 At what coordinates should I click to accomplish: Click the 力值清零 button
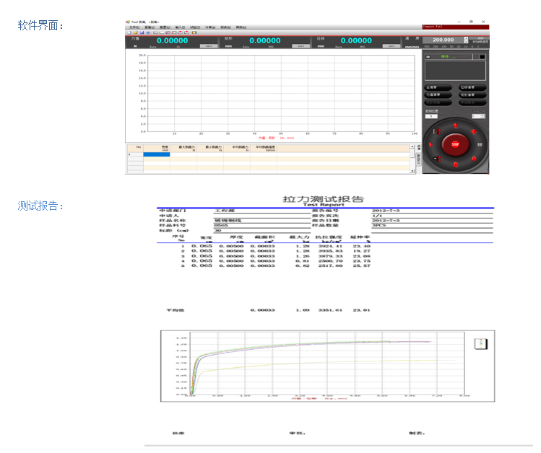coord(438,94)
